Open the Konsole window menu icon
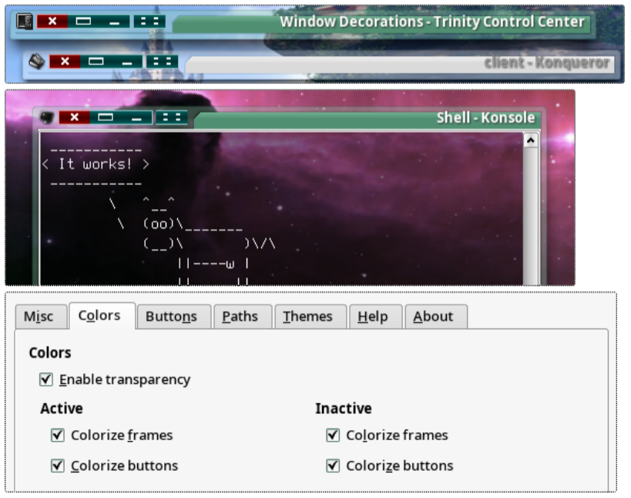631x498 pixels. click(47, 117)
